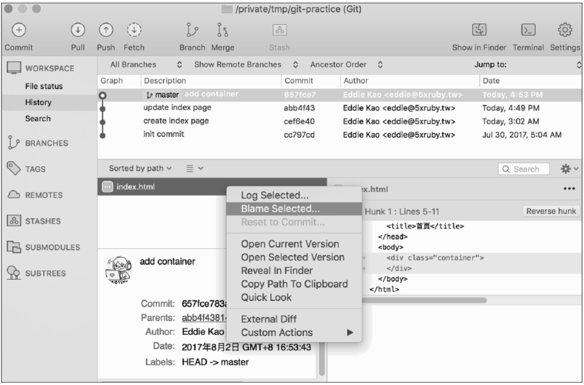
Task: Select the 'update index page' commit row
Action: click(x=177, y=108)
